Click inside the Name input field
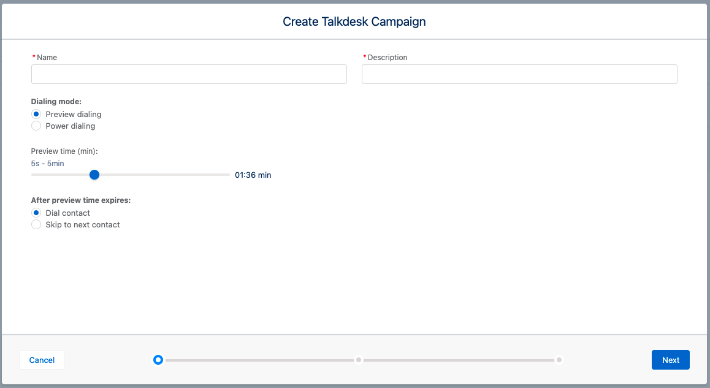The height and width of the screenshot is (388, 710). [x=189, y=74]
